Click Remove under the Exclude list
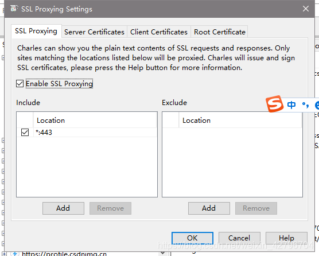The image size is (319, 256). click(x=256, y=208)
